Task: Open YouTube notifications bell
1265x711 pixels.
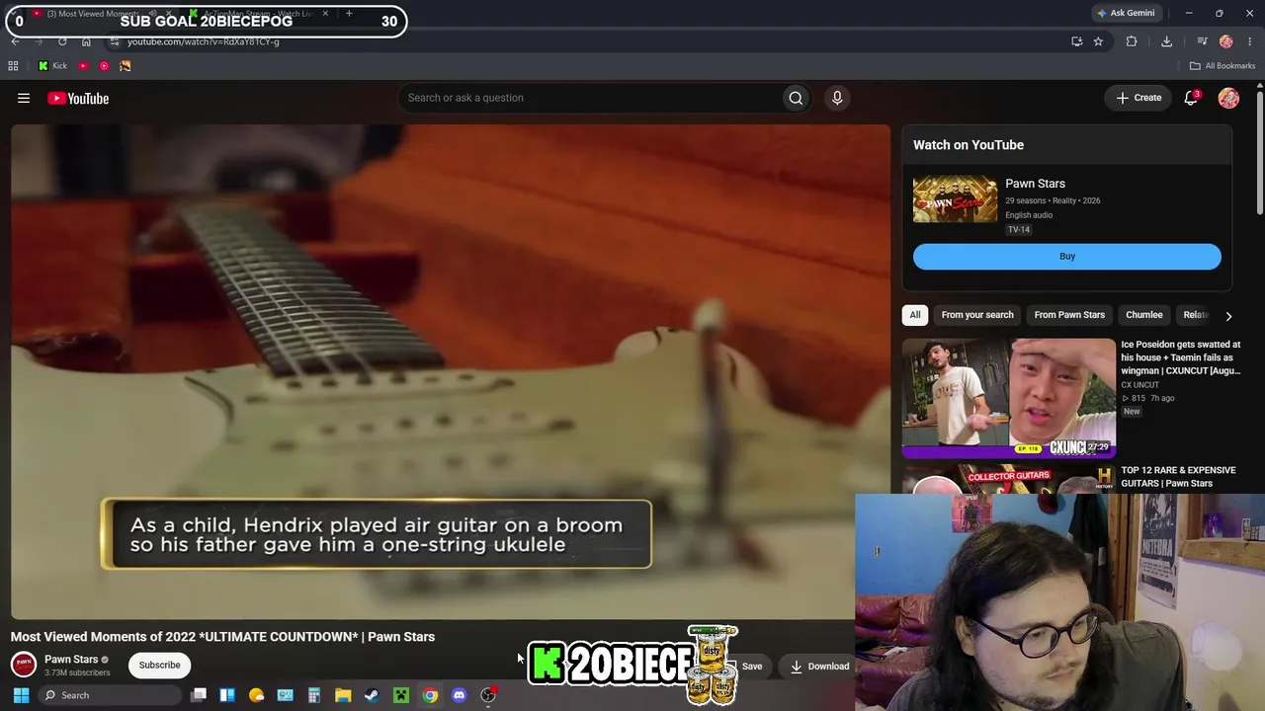Action: 1191,98
